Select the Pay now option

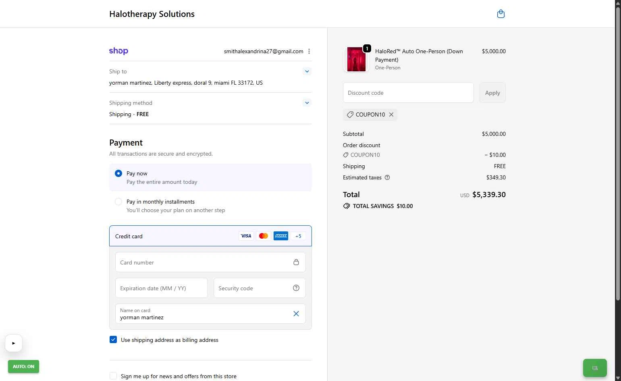(x=118, y=173)
